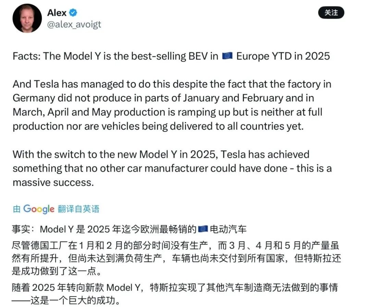370x308 pixels.
Task: Click the 由 character before Google logo
Action: tap(16, 209)
